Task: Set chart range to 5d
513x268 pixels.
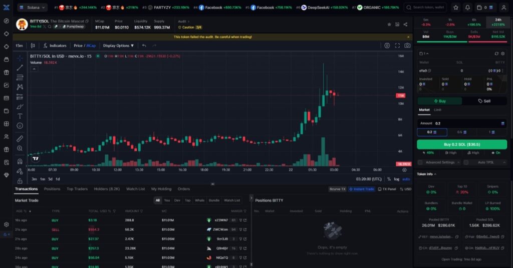Action: tap(50, 179)
